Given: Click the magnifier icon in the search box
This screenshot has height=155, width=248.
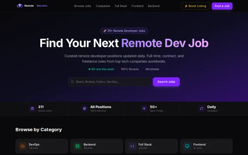Looking at the screenshot, I should pyautogui.click(x=72, y=82).
